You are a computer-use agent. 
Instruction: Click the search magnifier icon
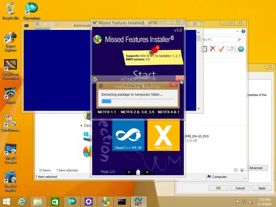(x=239, y=40)
